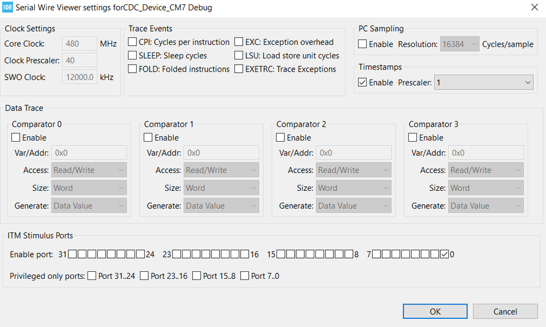Enable SLEEP: Sleep cycles trace event
The width and height of the screenshot is (546, 327).
pos(132,55)
